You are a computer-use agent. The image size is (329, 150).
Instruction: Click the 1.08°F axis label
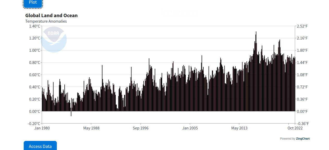point(302,75)
